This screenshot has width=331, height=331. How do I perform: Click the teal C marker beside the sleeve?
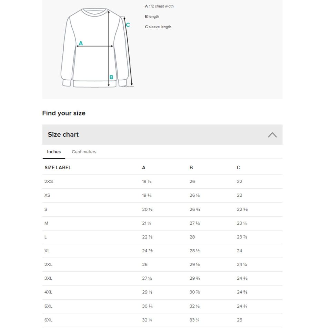coord(128,25)
